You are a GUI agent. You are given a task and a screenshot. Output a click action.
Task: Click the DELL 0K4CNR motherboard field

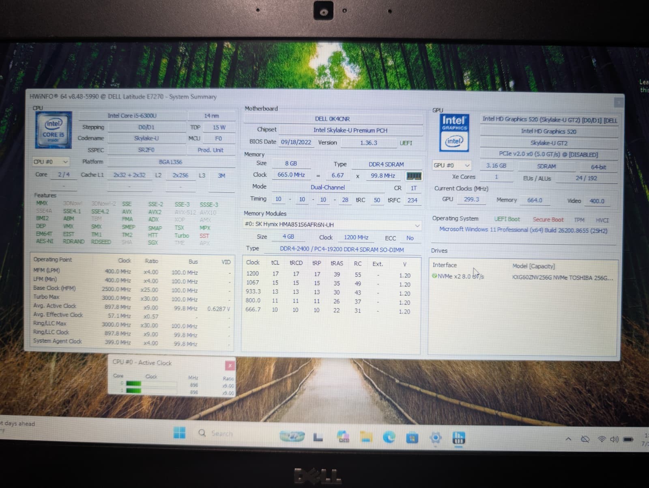(x=333, y=119)
